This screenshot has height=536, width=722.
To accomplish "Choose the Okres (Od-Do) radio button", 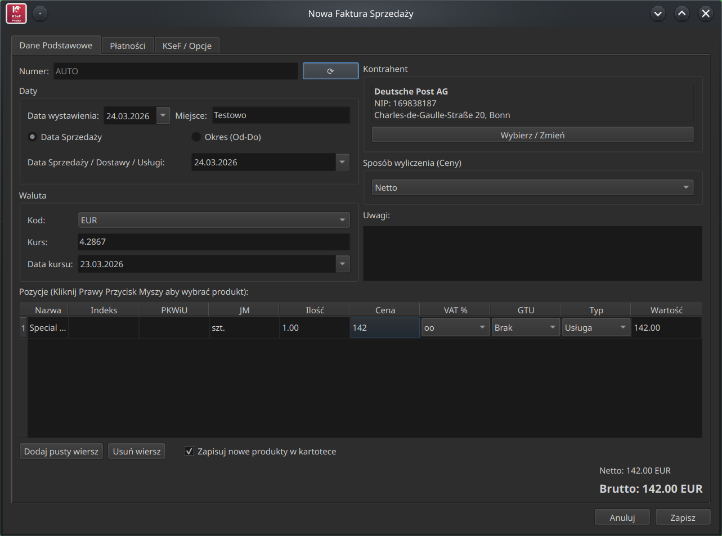I will tap(196, 137).
